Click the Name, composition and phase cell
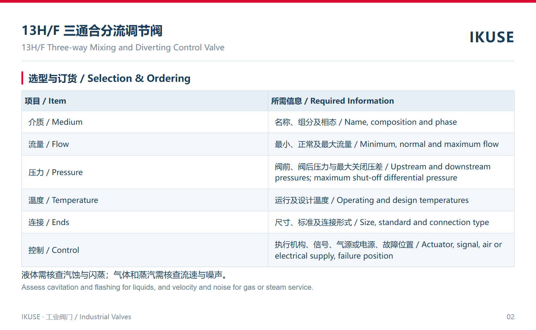 (391, 122)
